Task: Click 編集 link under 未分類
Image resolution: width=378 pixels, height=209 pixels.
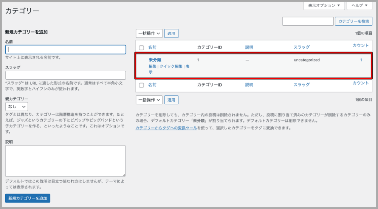Action: click(152, 66)
